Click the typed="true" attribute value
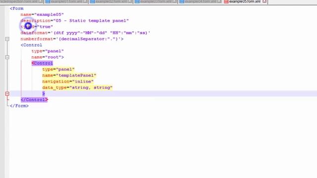Viewport: 317px width, 178px height. click(45, 27)
